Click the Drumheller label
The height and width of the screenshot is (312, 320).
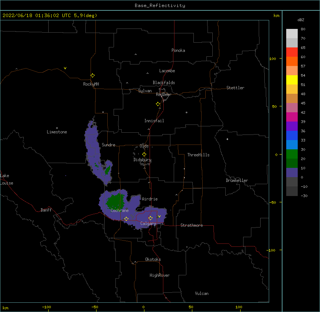[237, 180]
